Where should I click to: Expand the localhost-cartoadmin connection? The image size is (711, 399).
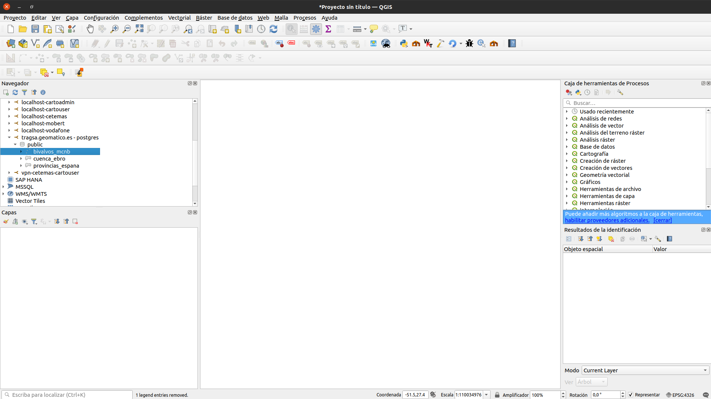click(x=9, y=102)
